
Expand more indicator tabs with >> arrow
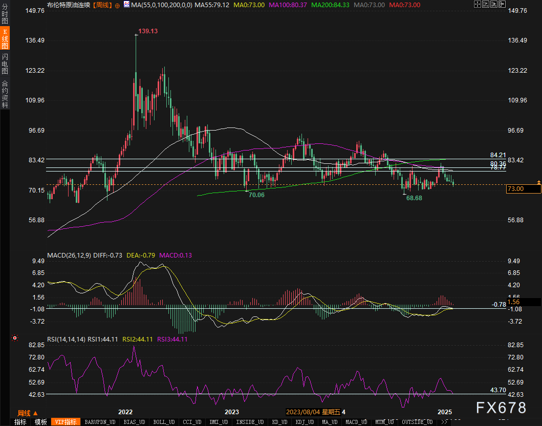(444, 422)
